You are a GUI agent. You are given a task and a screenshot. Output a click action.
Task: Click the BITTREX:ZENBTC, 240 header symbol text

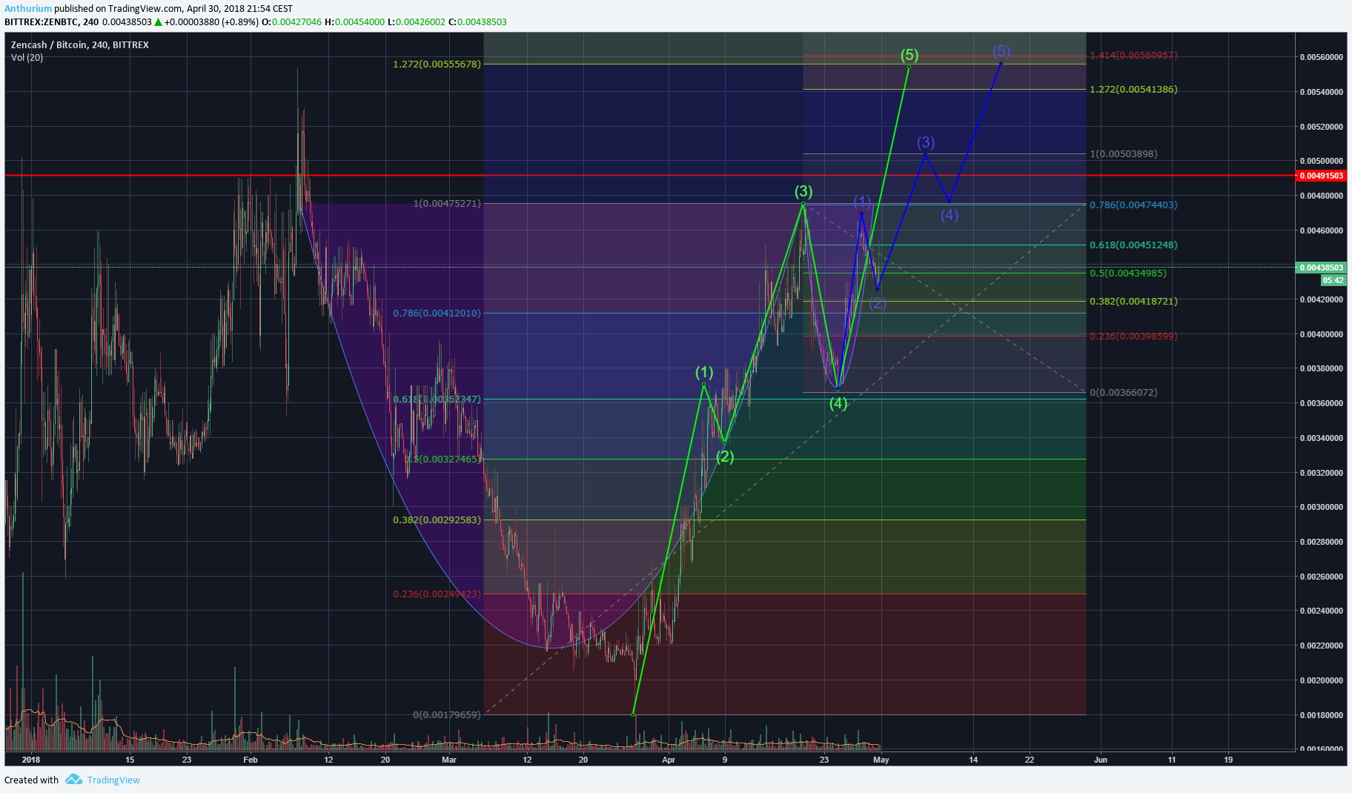(x=52, y=22)
